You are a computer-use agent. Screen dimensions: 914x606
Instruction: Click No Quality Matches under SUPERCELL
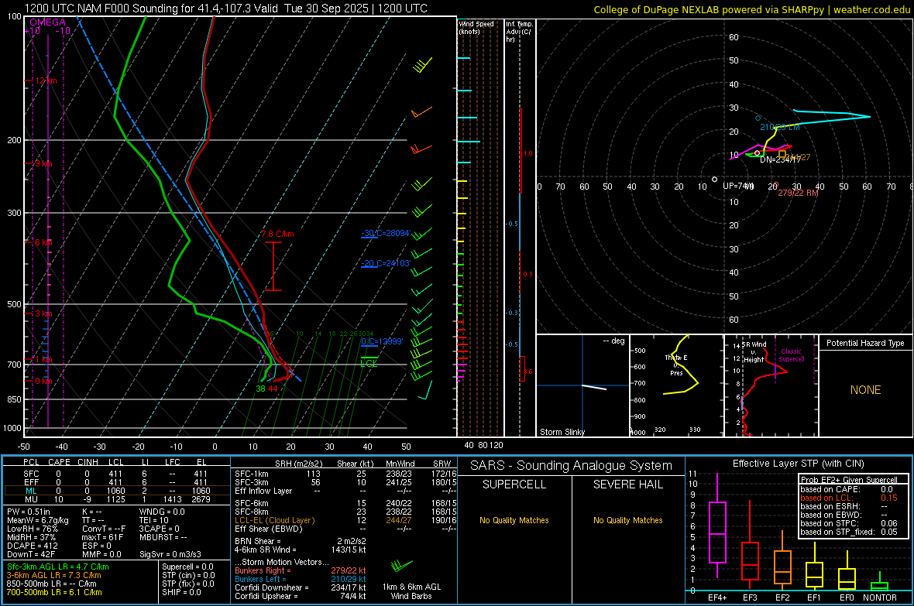point(514,520)
